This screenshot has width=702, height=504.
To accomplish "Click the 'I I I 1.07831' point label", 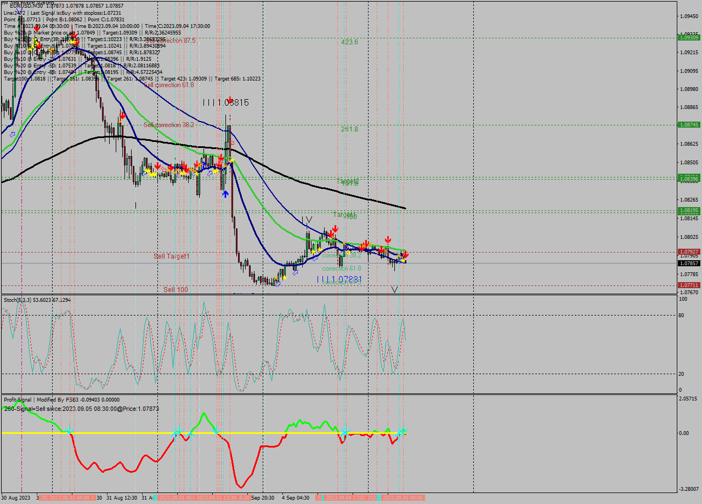I will (339, 279).
